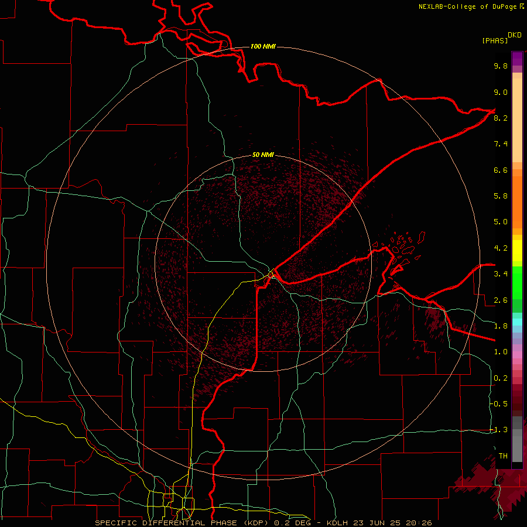Click the 1.8 value on color scale
The width and height of the screenshot is (527, 527).
point(501,326)
